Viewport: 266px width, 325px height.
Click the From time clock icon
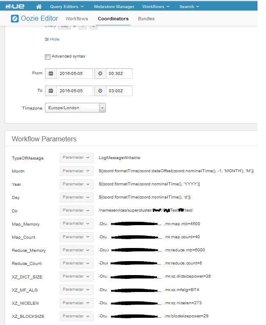(x=100, y=73)
